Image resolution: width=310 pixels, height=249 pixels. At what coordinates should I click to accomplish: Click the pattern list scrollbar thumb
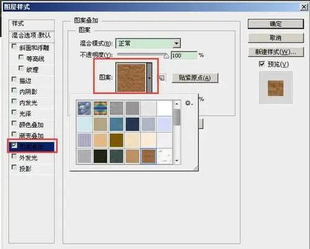177,117
